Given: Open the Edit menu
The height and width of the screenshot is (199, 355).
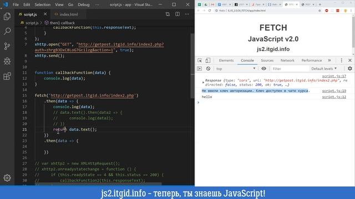Looking at the screenshot, I should pos(27,4).
